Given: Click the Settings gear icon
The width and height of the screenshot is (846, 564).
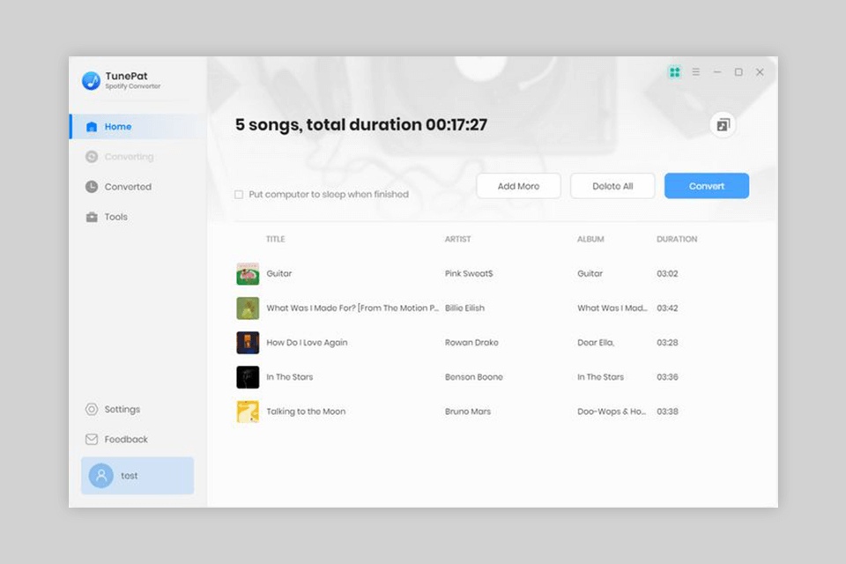Looking at the screenshot, I should tap(92, 409).
